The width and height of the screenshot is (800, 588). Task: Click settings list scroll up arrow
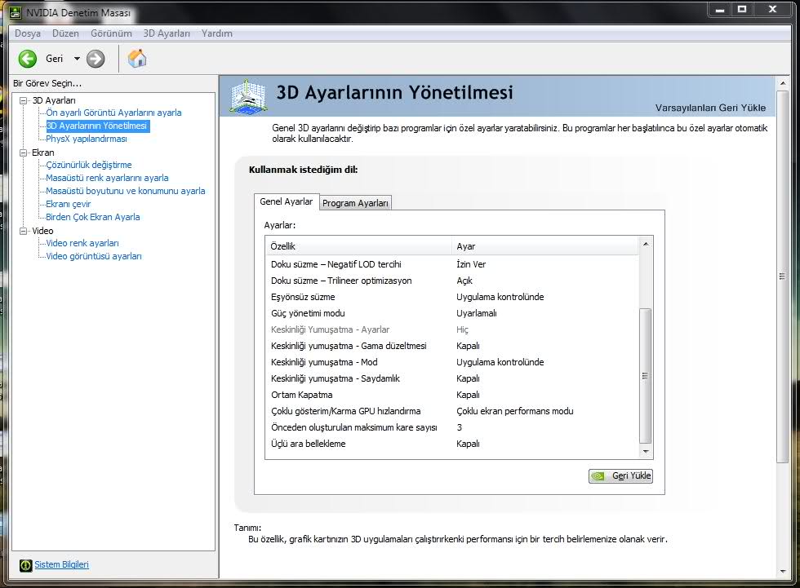click(x=646, y=244)
